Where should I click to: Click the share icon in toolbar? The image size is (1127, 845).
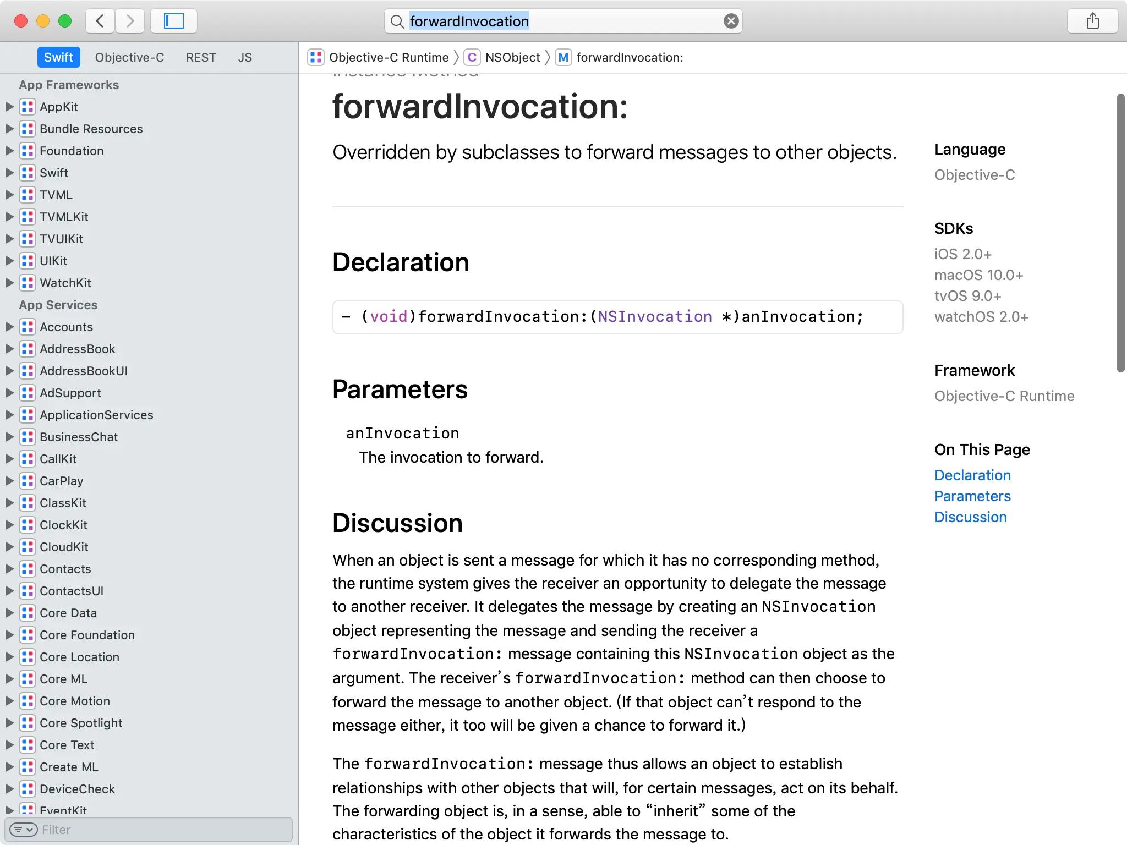tap(1092, 21)
